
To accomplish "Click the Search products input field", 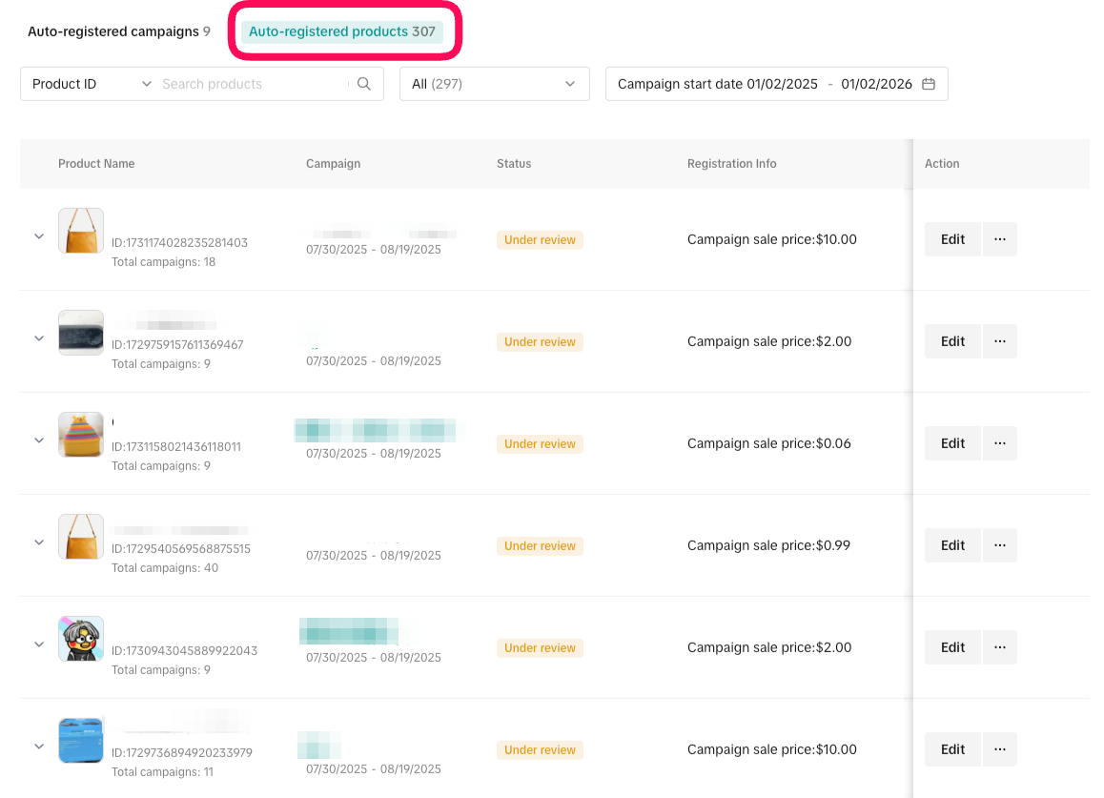I will coord(253,84).
